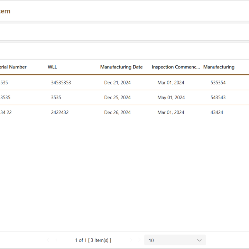Go to next page arrow icon
This screenshot has height=249, width=249.
[129, 240]
